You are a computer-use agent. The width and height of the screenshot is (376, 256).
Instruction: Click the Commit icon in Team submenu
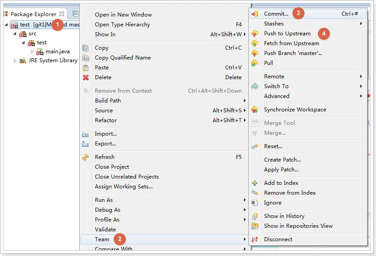click(x=254, y=14)
